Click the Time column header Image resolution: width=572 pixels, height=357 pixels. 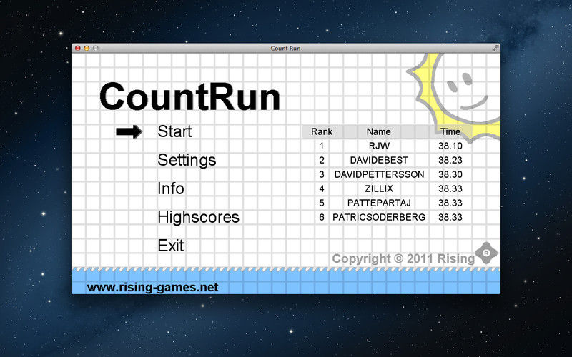(x=450, y=131)
